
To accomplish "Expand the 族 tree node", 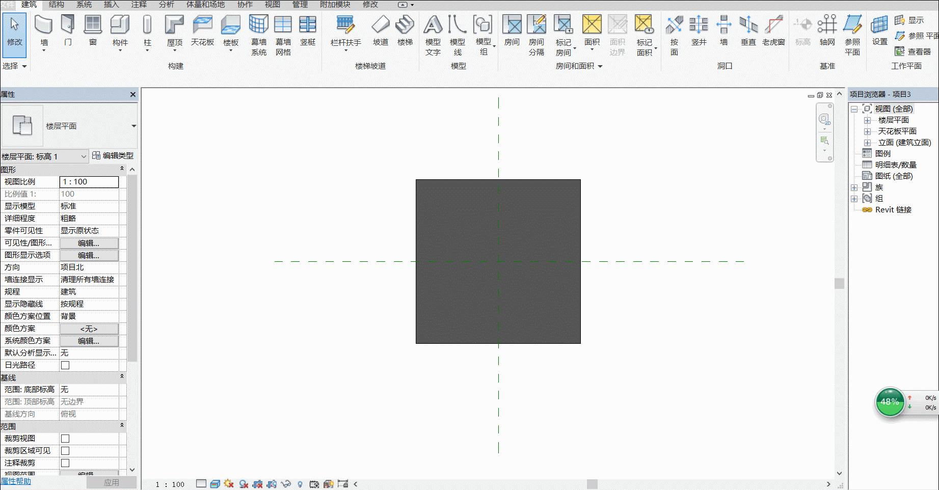I will pos(854,187).
